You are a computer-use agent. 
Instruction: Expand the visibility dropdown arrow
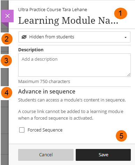[126, 37]
